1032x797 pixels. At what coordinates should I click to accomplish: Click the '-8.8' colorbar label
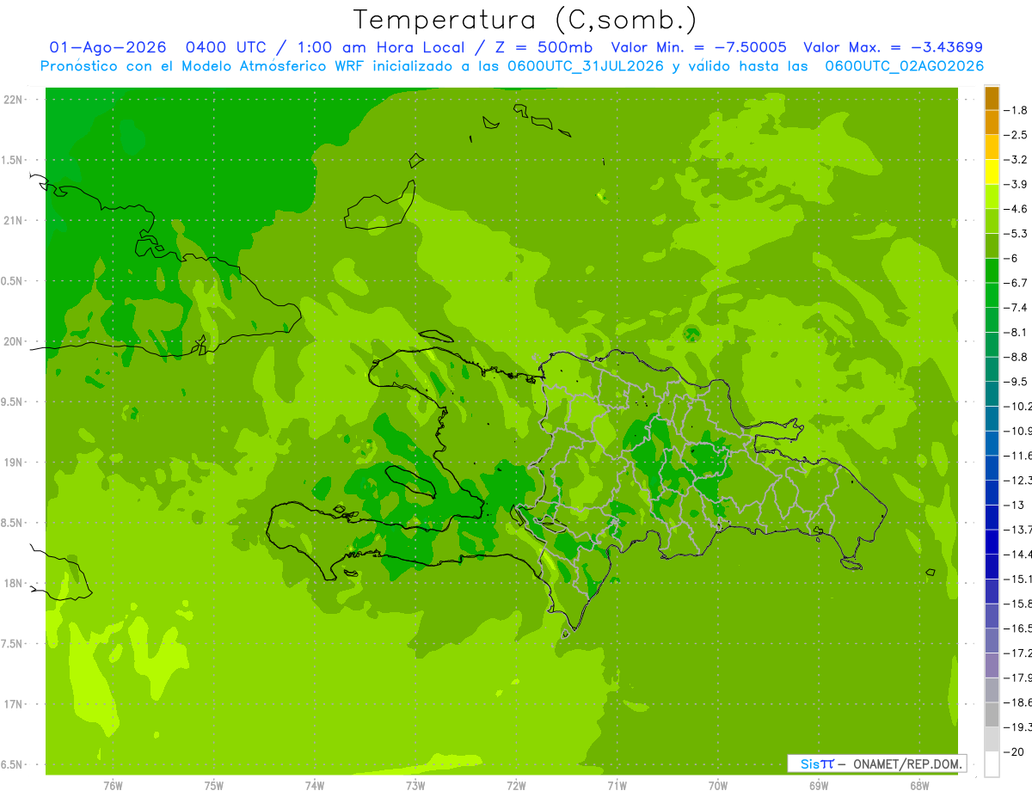[1017, 357]
